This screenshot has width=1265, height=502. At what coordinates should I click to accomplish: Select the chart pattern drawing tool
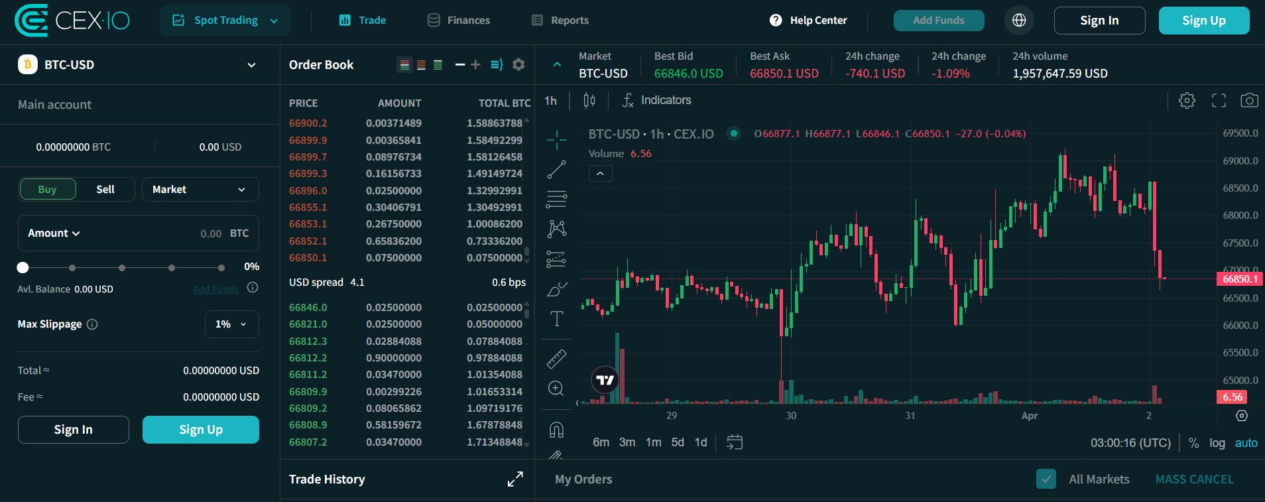point(557,229)
